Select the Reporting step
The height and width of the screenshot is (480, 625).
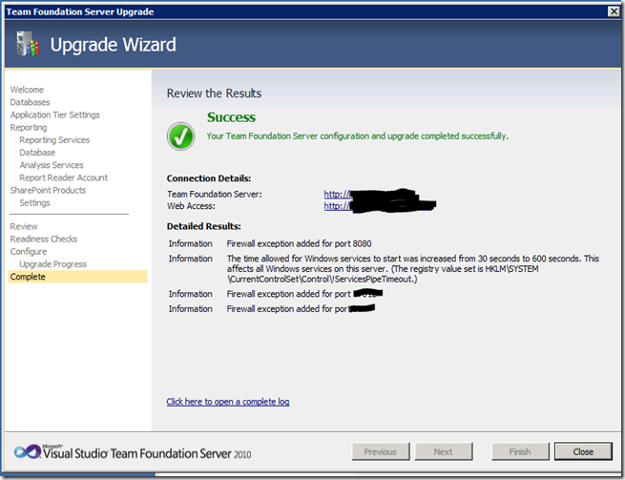29,128
